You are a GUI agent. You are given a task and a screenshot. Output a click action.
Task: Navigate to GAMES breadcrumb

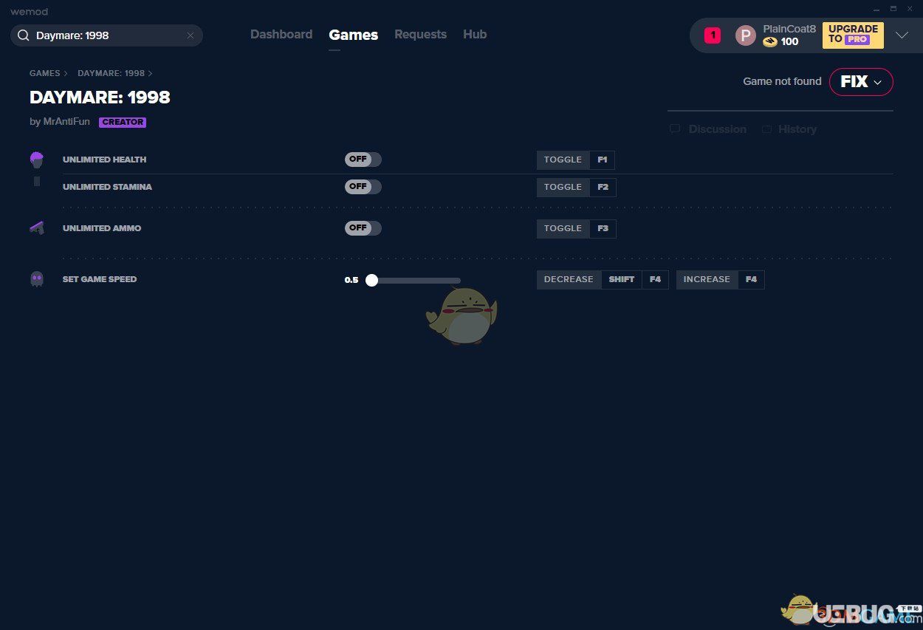[45, 73]
